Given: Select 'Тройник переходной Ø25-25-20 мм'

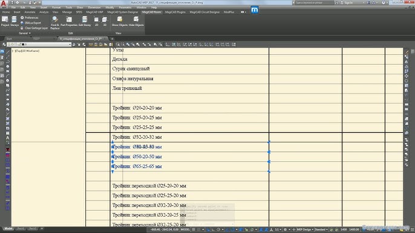Looking at the screenshot, I should [x=149, y=196].
